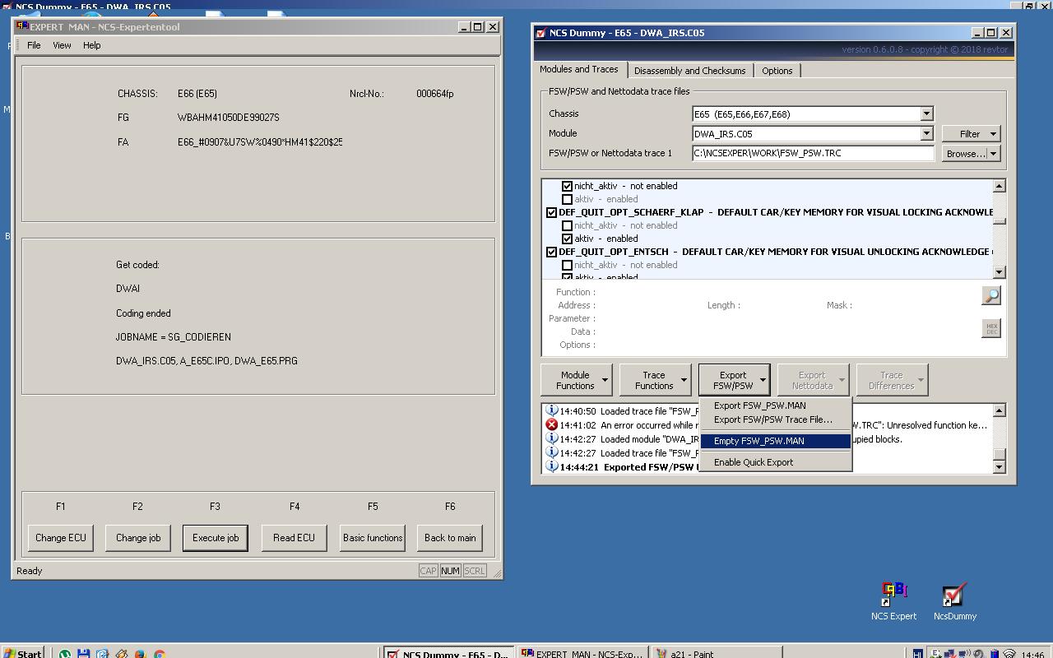The image size is (1053, 658).
Task: Click the options tree scrollbar up arrow
Action: [1000, 187]
